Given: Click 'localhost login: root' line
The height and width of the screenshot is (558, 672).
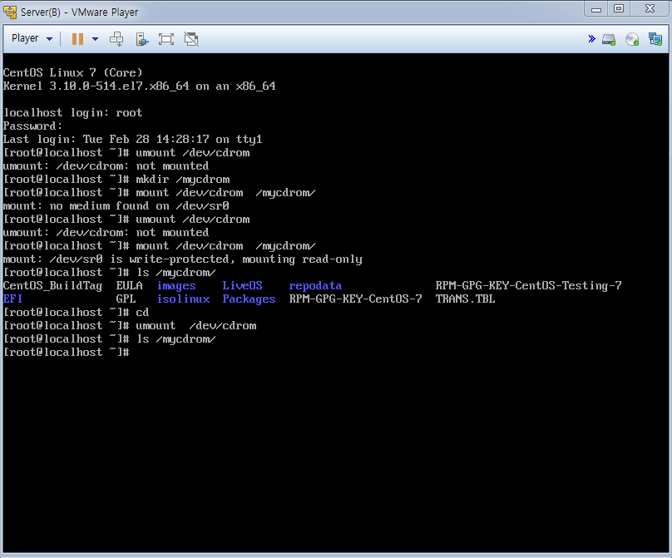Looking at the screenshot, I should click(x=73, y=113).
